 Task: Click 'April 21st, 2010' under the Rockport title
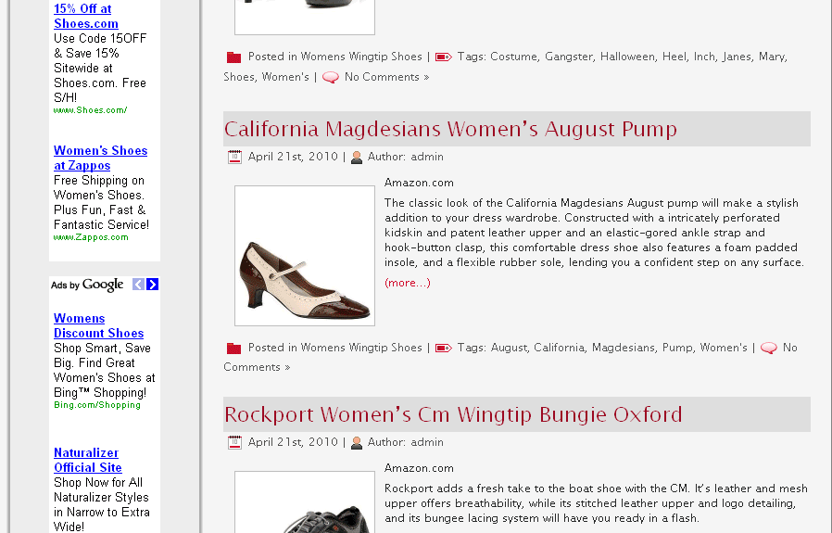293,442
